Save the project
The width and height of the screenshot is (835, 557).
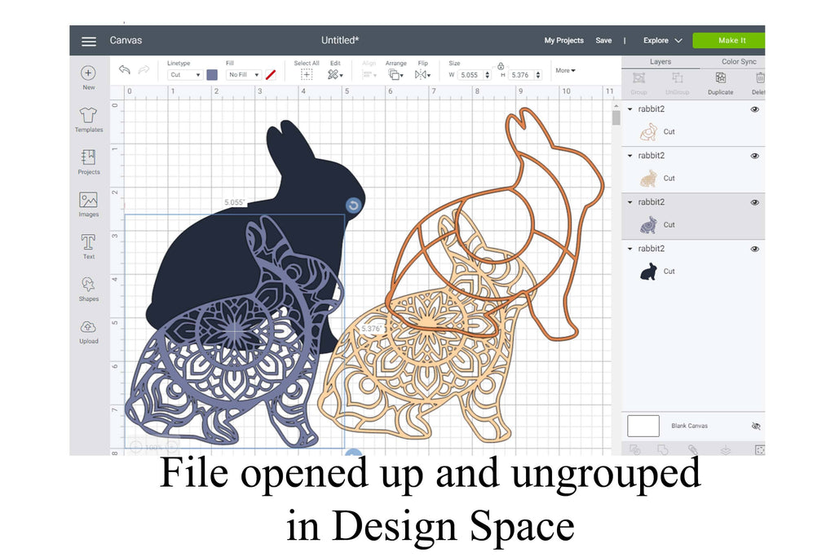[x=603, y=41]
